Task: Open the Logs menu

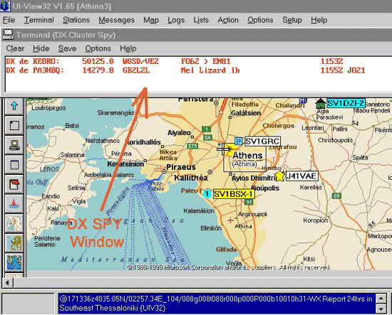Action: pyautogui.click(x=176, y=20)
